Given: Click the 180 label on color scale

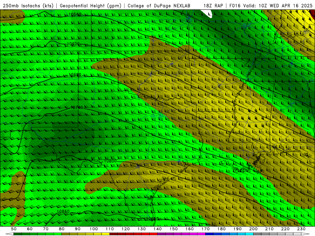Looking at the screenshot, I should pyautogui.click(x=221, y=229).
